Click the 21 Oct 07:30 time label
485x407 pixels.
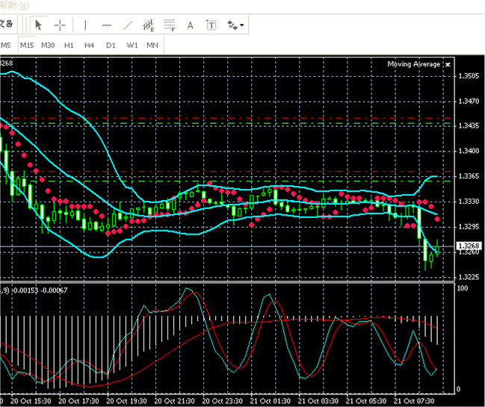tap(414, 401)
